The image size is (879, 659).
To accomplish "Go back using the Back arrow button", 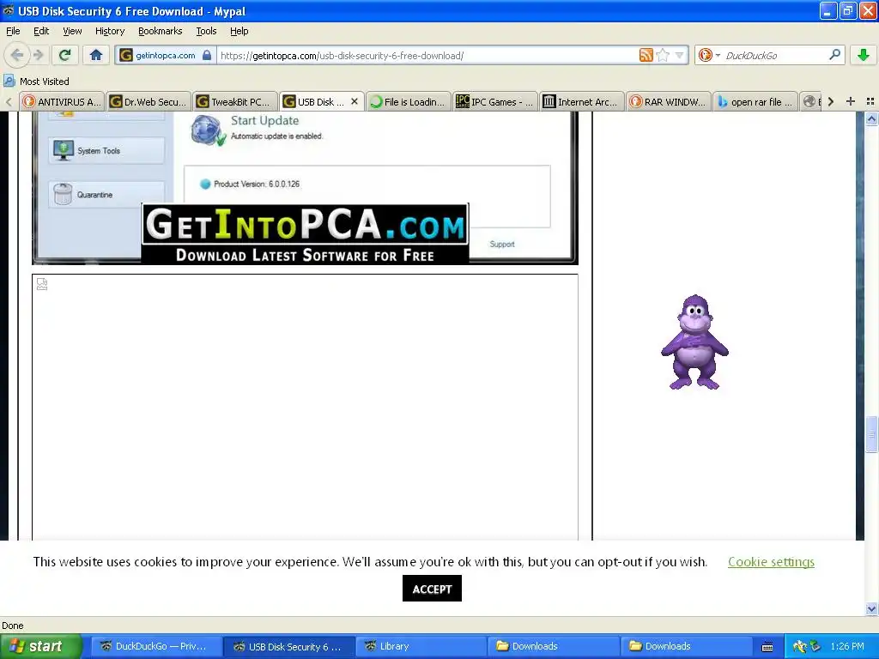I will pyautogui.click(x=17, y=55).
